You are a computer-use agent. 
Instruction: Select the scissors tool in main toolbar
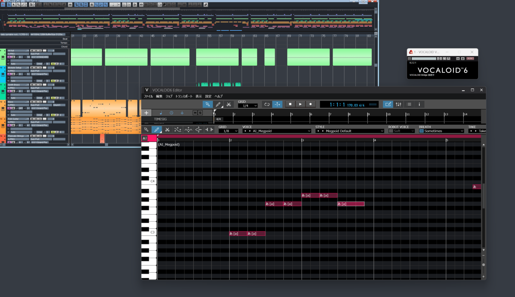229,104
